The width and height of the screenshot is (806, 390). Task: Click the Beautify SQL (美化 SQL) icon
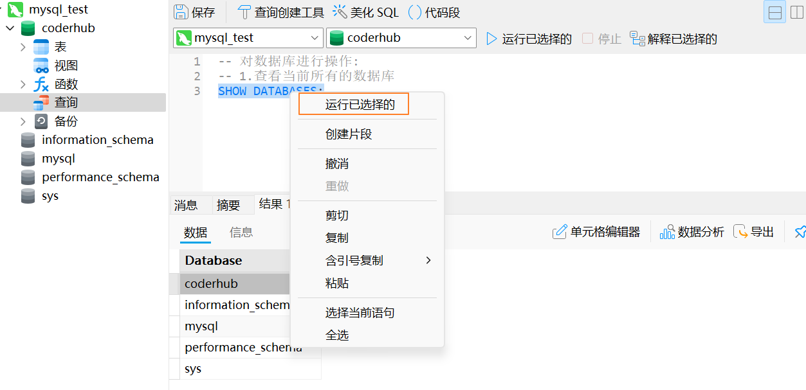[x=340, y=12]
